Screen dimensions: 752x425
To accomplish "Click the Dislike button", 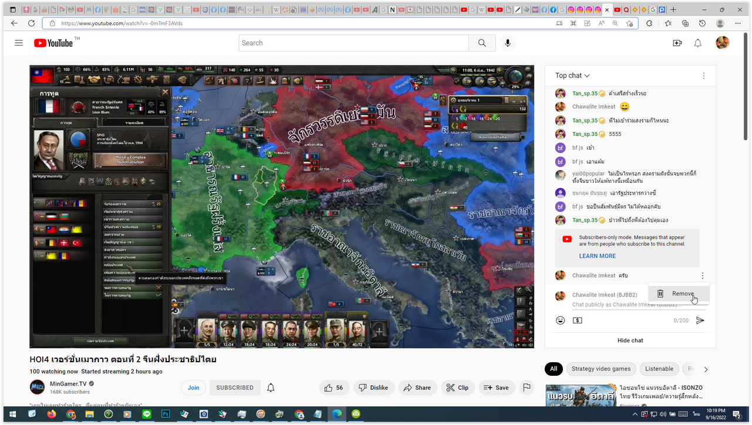I will pos(373,387).
